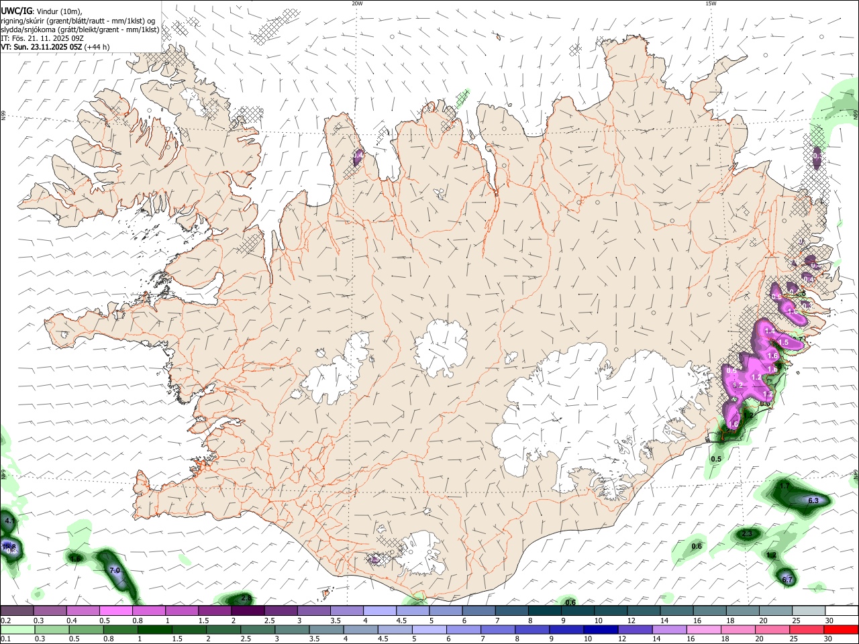859x644 pixels.
Task: Click the '7.0' rainfall value
Action: click(x=114, y=570)
